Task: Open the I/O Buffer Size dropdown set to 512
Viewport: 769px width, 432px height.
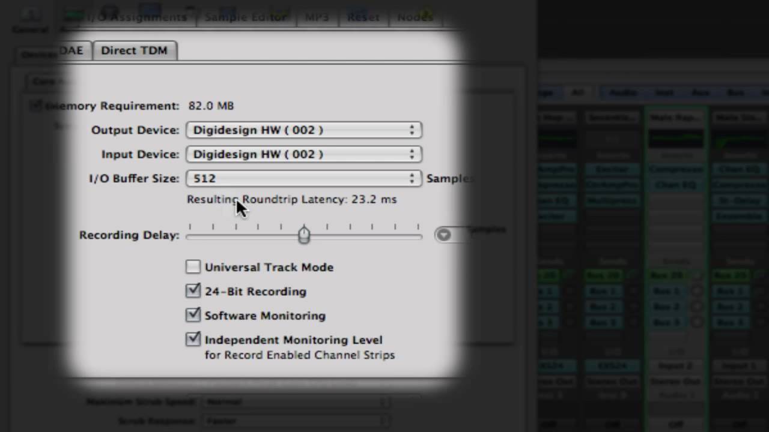Action: click(x=304, y=178)
